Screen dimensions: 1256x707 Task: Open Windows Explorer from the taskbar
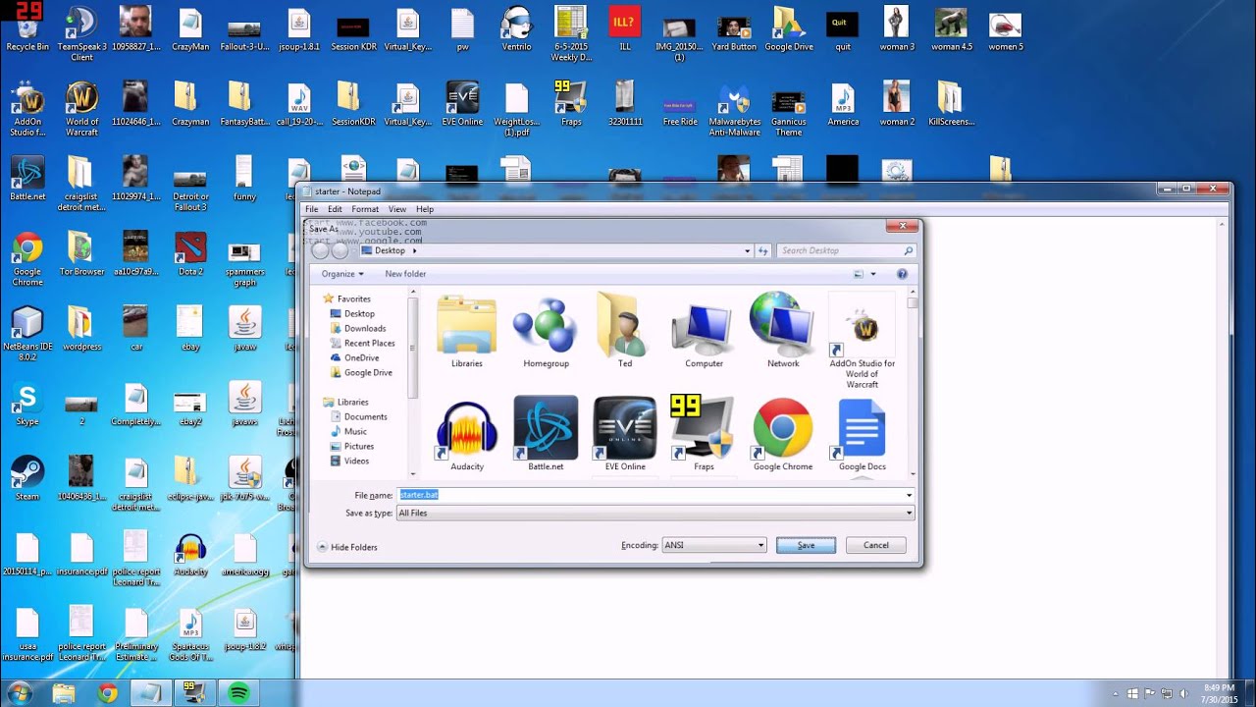[64, 693]
